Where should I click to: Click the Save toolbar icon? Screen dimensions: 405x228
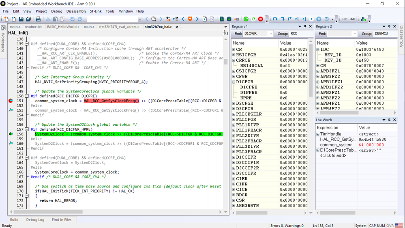(21, 19)
